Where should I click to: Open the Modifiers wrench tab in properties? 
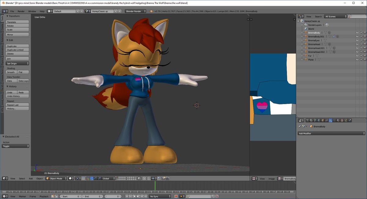pos(331,120)
